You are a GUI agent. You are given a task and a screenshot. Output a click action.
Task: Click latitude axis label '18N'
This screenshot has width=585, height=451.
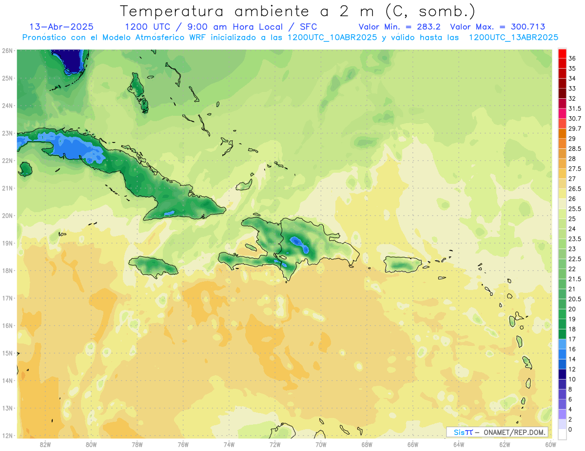7,271
